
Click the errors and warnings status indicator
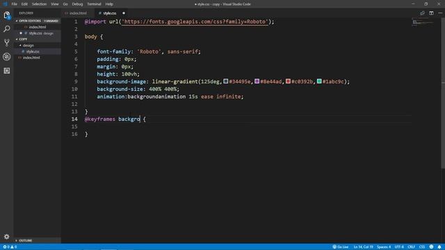pyautogui.click(x=10, y=247)
